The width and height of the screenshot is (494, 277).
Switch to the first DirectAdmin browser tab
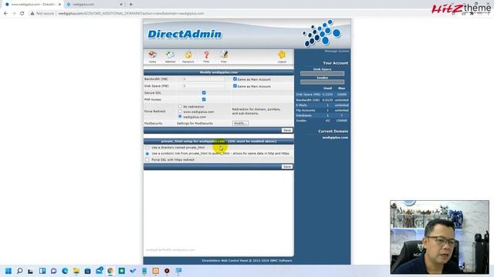click(32, 5)
